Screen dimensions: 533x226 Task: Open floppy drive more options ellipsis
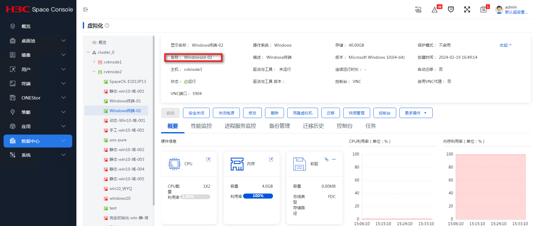334,159
